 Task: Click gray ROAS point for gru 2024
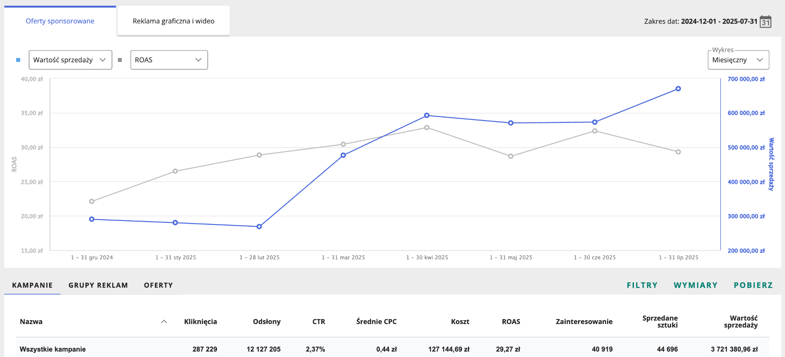point(92,201)
